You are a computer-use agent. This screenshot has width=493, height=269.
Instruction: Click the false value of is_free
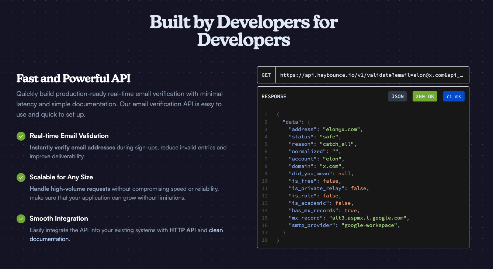tap(330, 181)
